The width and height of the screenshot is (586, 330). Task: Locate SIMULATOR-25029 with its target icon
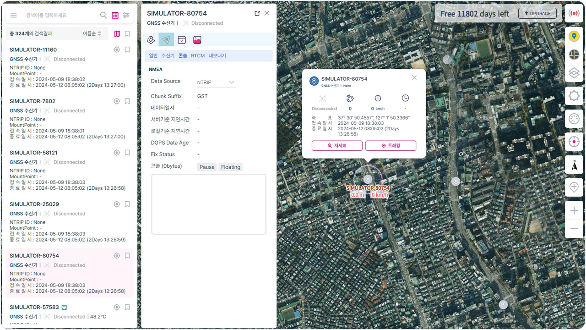(117, 204)
